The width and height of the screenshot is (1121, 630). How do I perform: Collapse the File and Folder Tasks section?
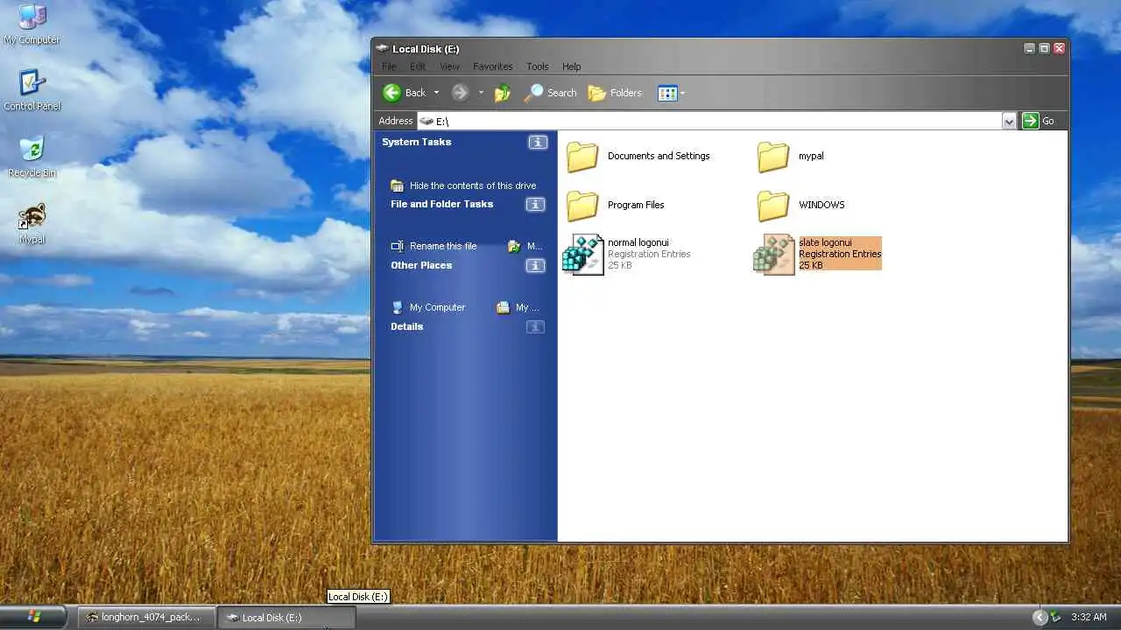pos(535,205)
